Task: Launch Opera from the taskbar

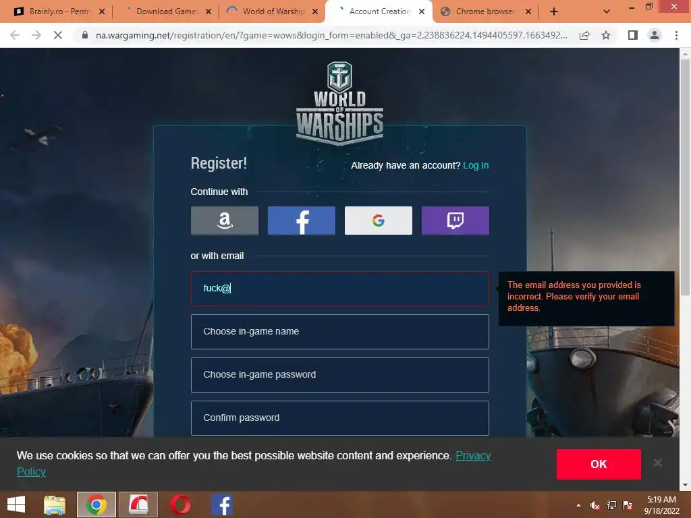Action: tap(179, 505)
